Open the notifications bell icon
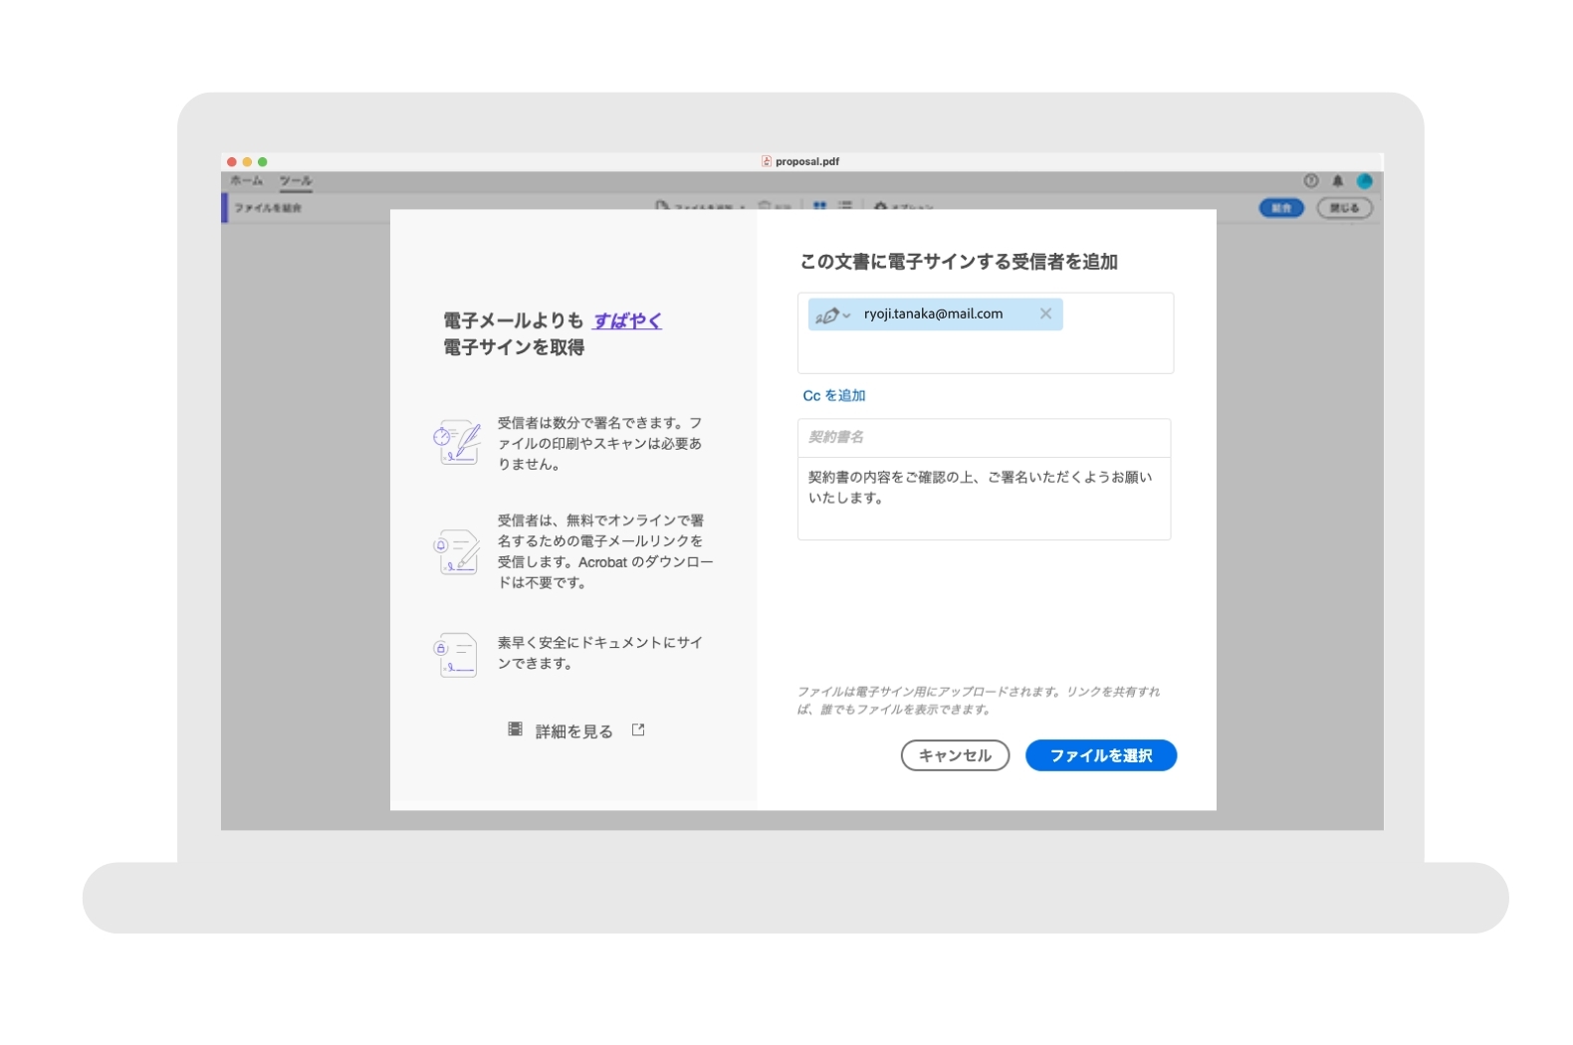The width and height of the screenshot is (1573, 1045). (x=1338, y=181)
